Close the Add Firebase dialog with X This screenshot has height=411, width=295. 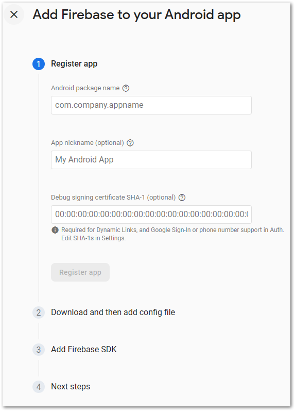click(x=14, y=14)
